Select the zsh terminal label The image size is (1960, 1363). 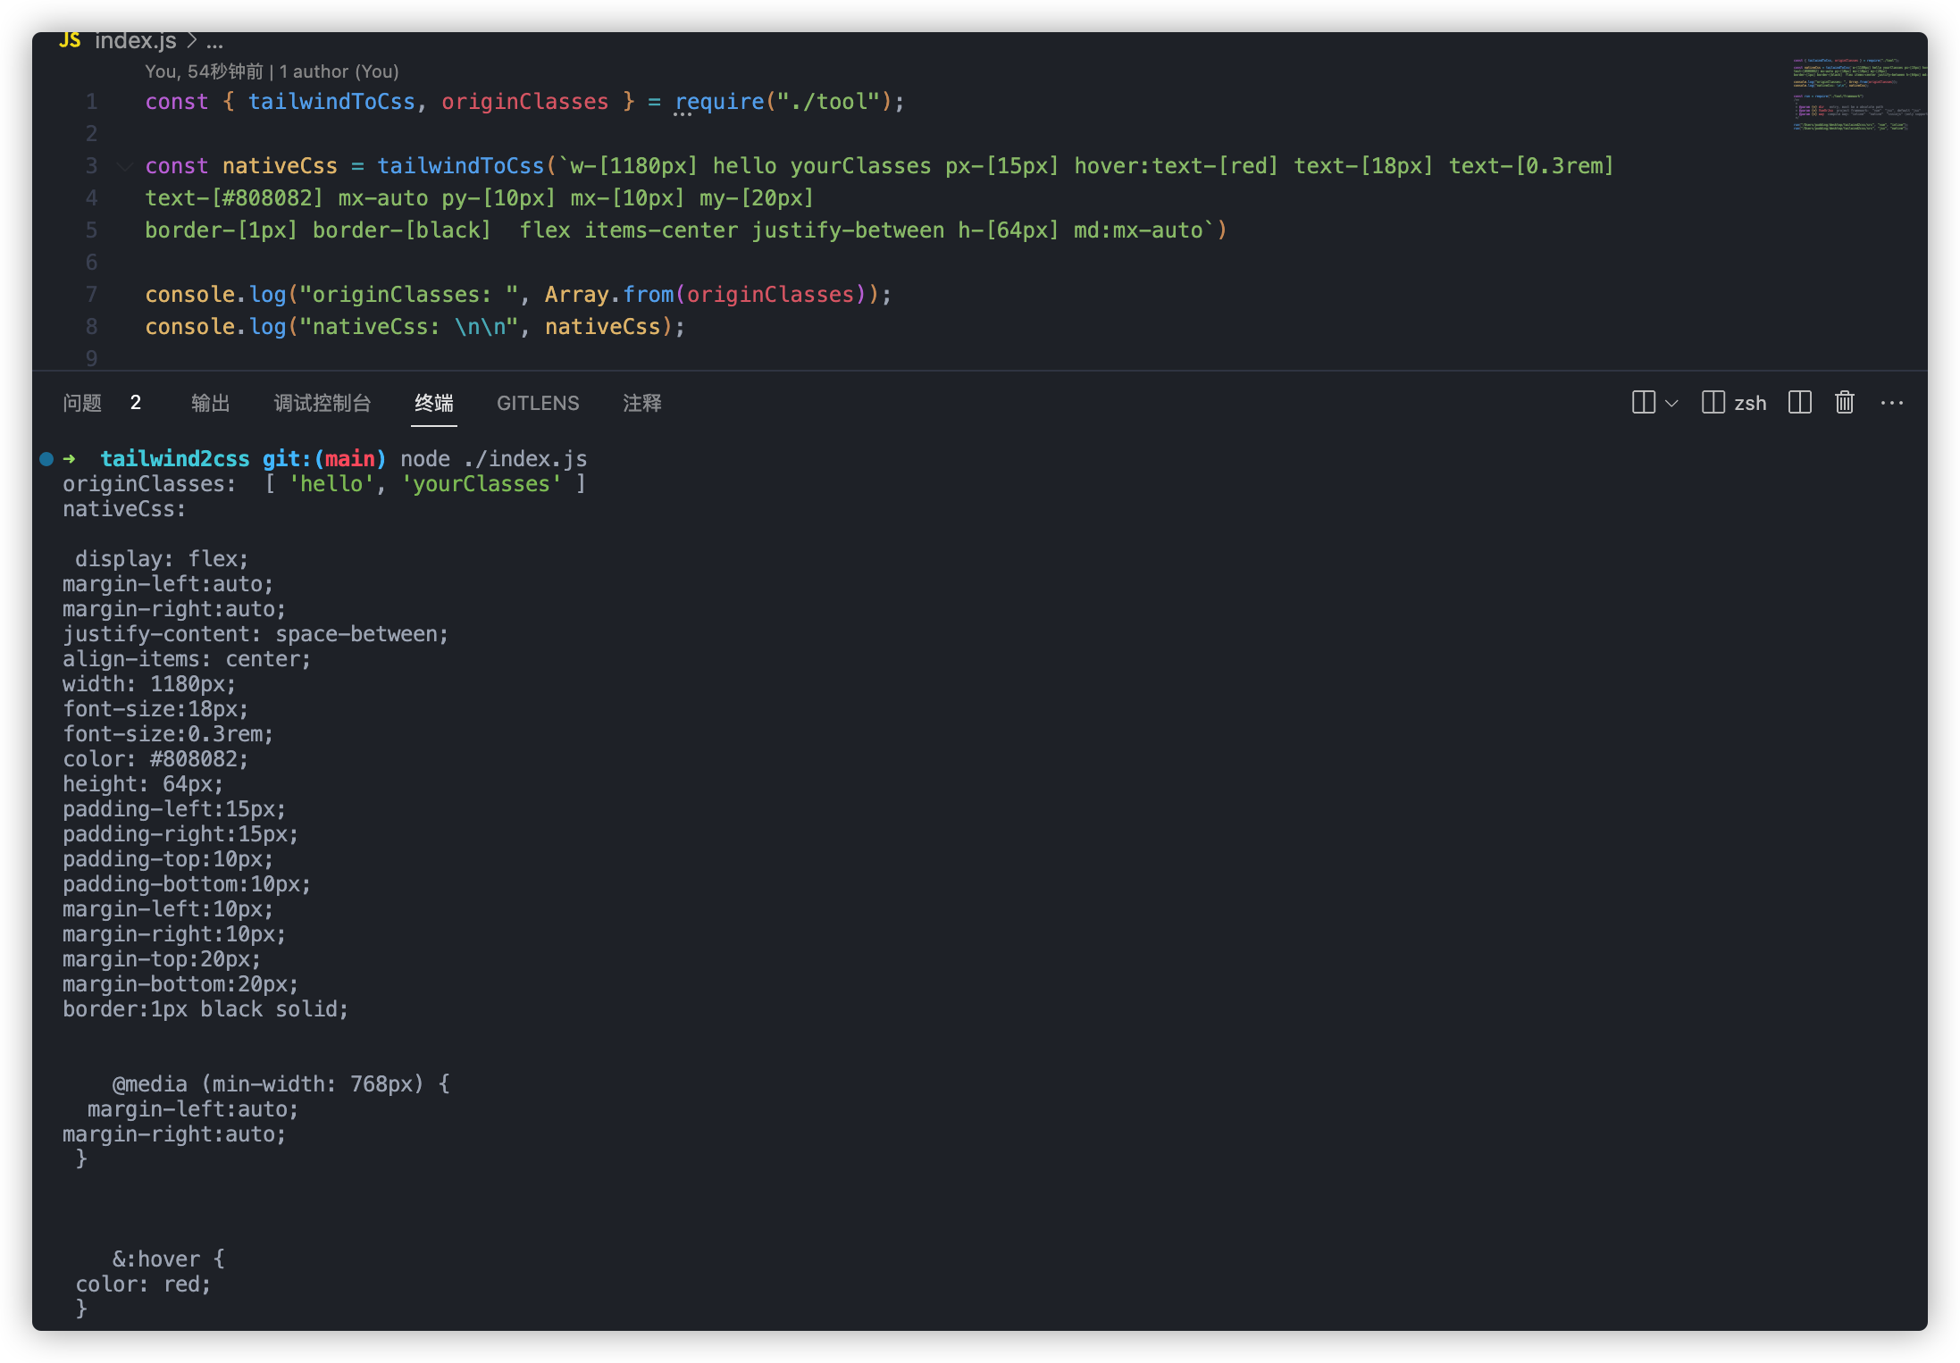pos(1749,403)
